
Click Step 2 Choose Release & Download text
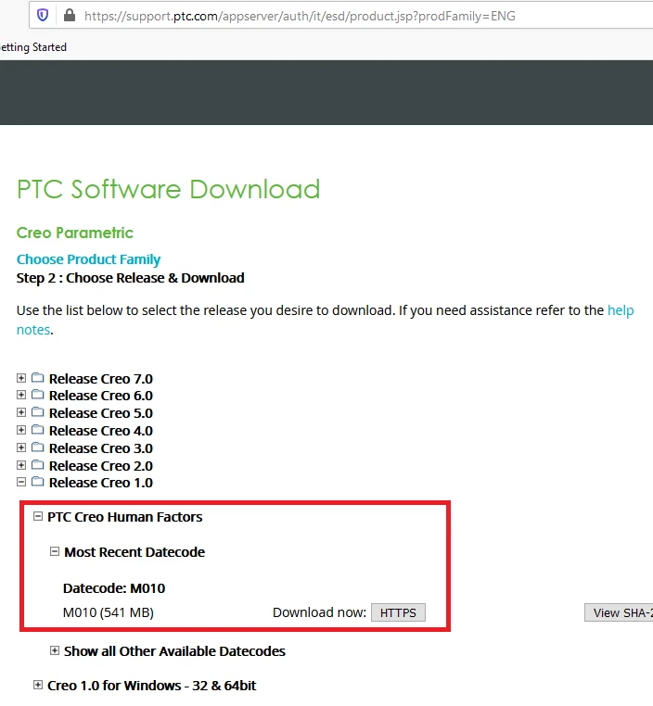pos(130,278)
